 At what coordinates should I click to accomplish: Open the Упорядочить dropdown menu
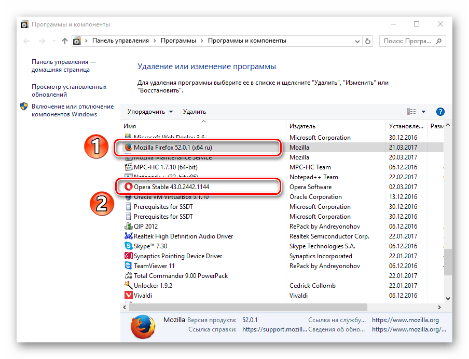pyautogui.click(x=146, y=112)
